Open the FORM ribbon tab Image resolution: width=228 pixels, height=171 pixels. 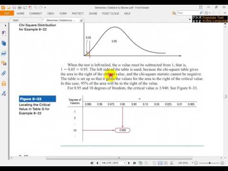[x=63, y=13]
